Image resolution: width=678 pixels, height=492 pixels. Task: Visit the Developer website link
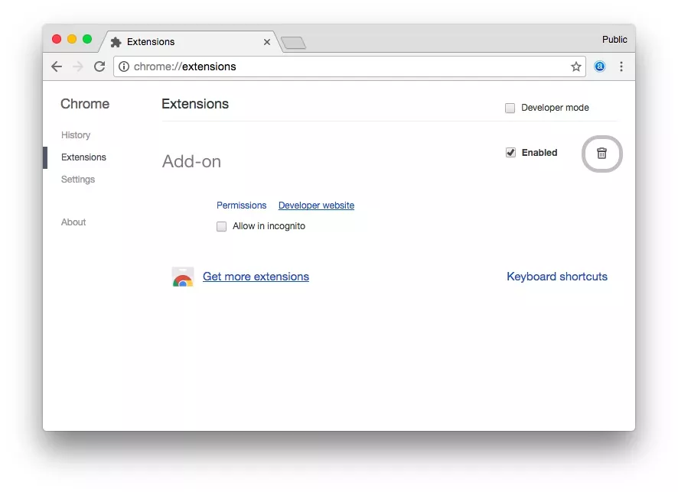tap(316, 206)
